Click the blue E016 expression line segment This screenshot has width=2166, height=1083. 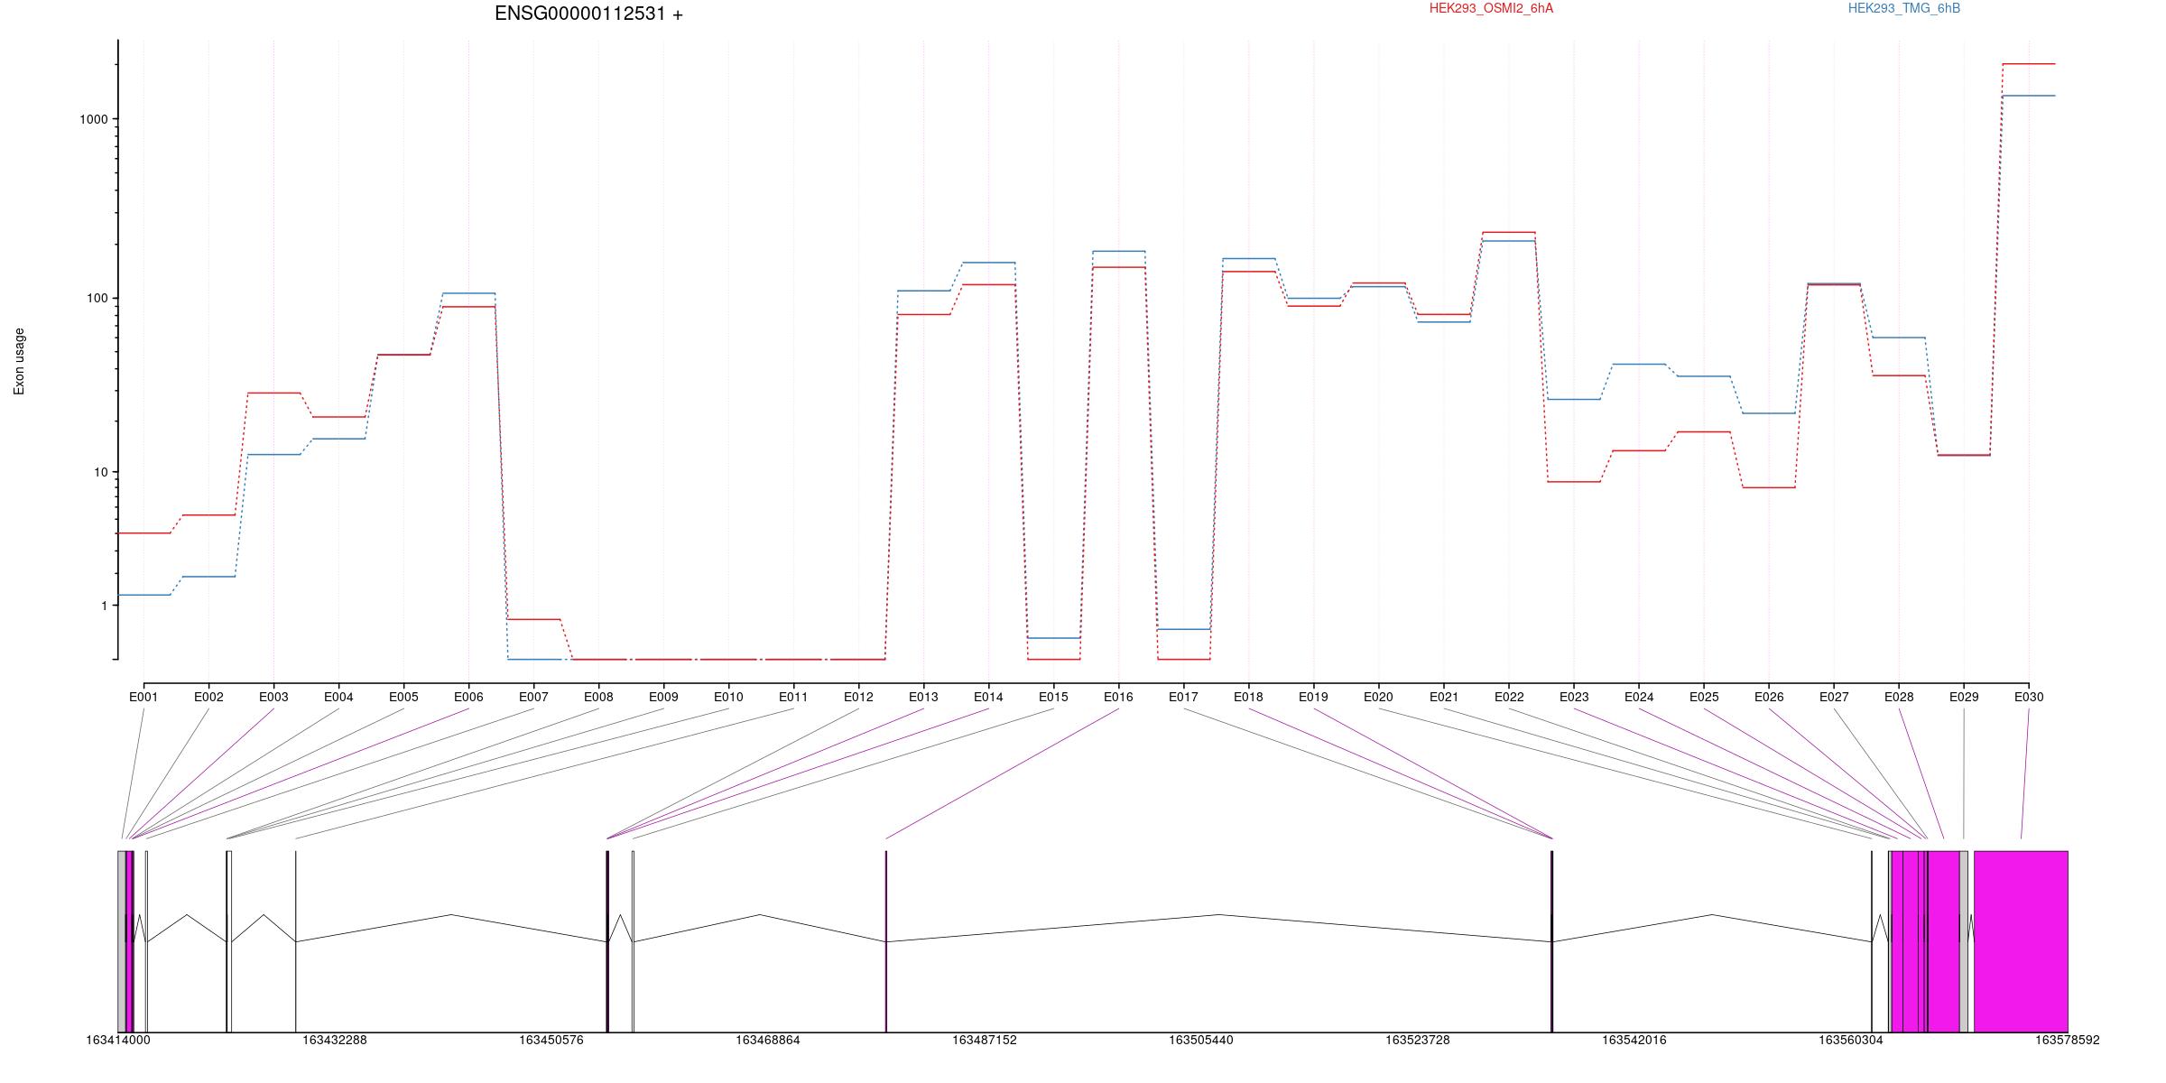tap(1118, 251)
